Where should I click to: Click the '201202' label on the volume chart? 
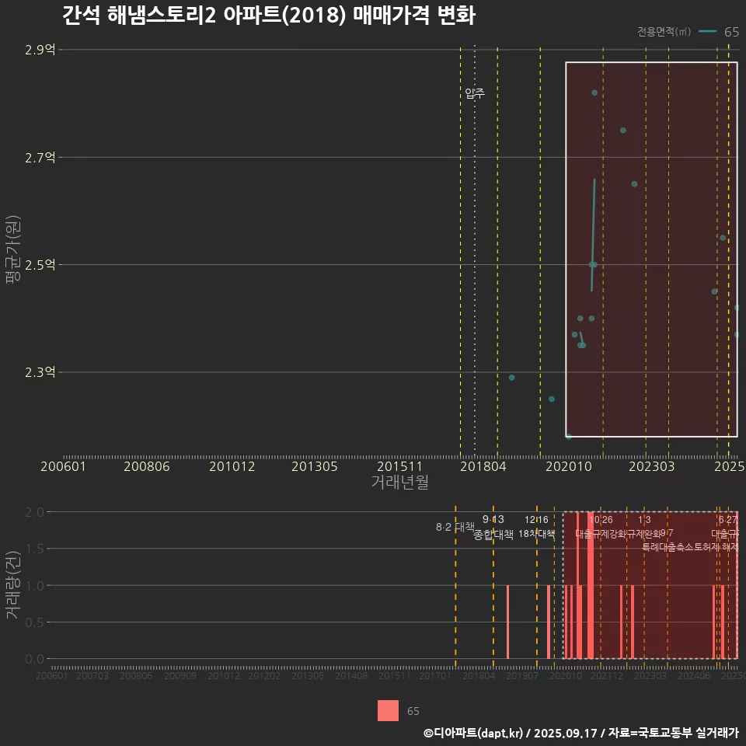pyautogui.click(x=264, y=675)
